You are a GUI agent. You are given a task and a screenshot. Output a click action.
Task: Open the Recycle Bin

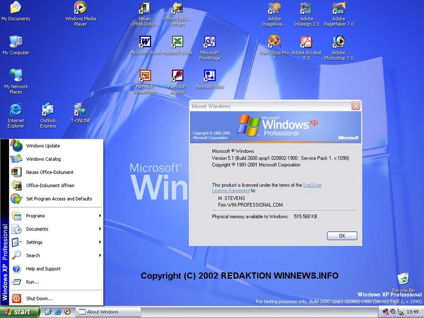(403, 279)
